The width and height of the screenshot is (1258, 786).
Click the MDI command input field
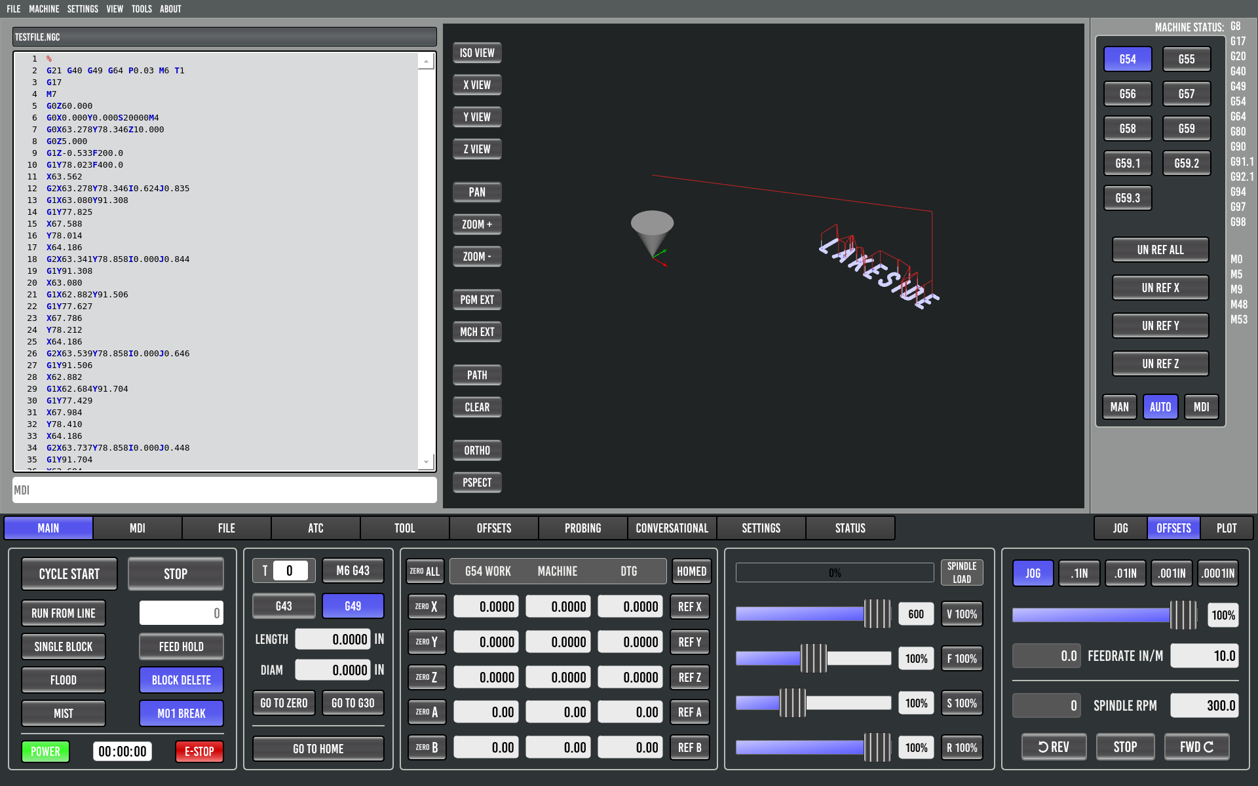pyautogui.click(x=225, y=491)
